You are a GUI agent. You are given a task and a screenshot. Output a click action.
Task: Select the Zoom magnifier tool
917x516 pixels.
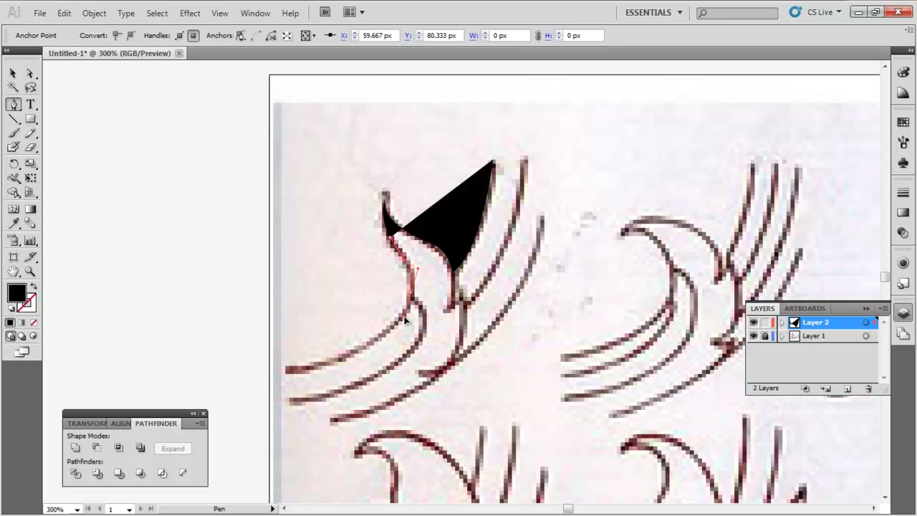click(x=30, y=272)
